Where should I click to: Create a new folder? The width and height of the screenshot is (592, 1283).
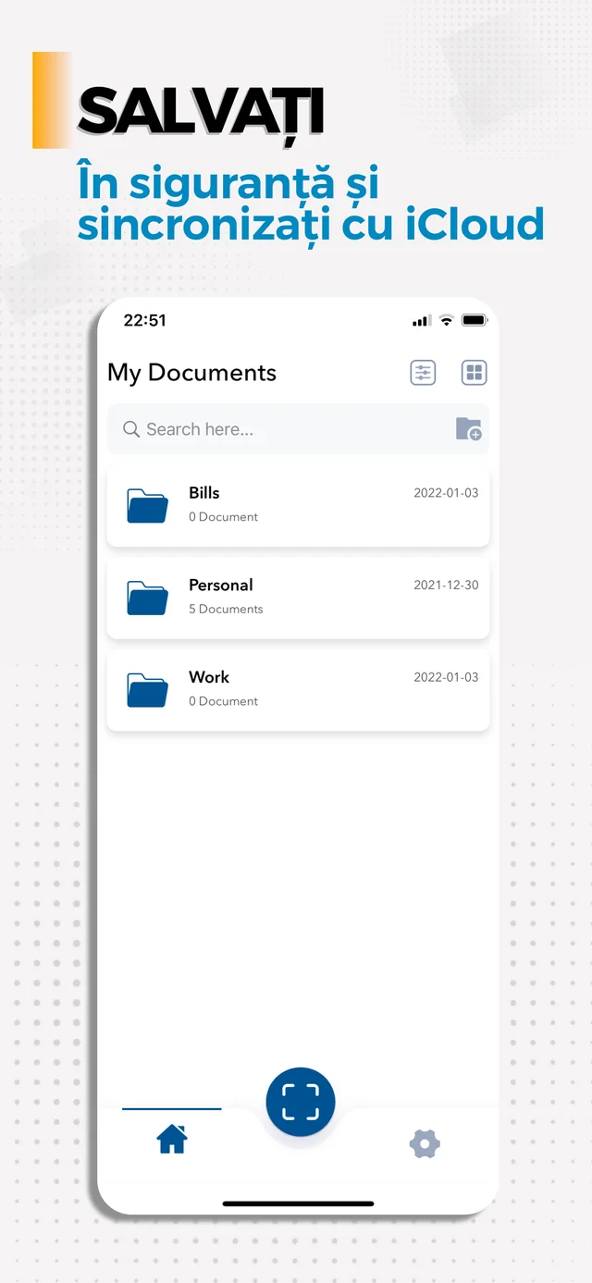[469, 429]
